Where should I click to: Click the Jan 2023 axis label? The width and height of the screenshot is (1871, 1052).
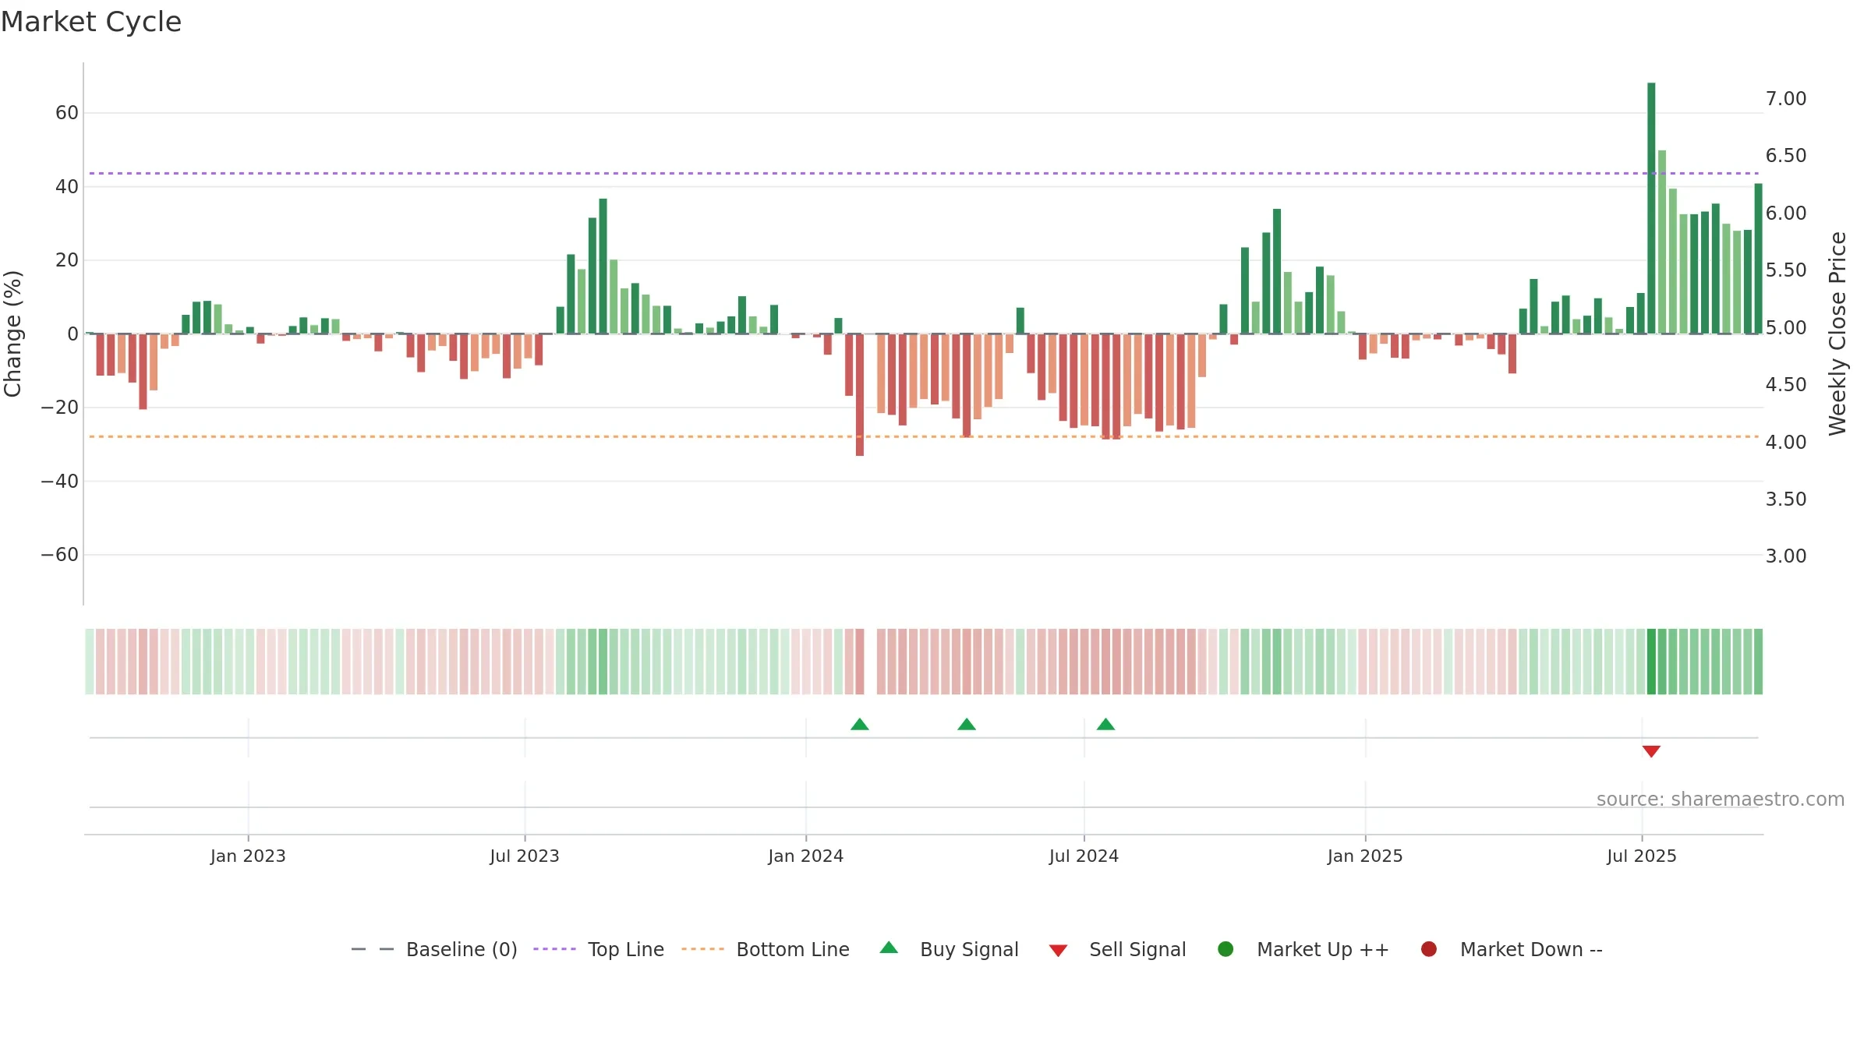(248, 856)
